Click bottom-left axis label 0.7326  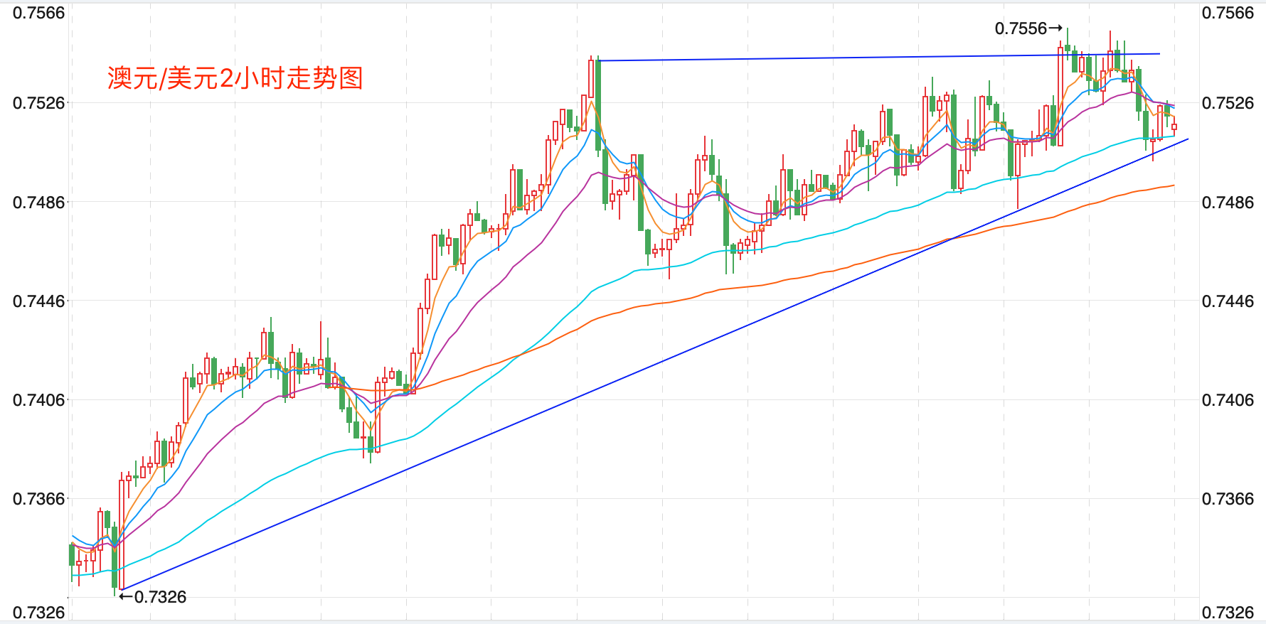(38, 613)
